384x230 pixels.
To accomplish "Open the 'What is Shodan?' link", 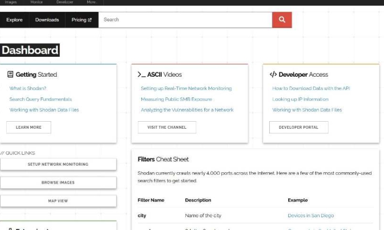I will pyautogui.click(x=28, y=88).
